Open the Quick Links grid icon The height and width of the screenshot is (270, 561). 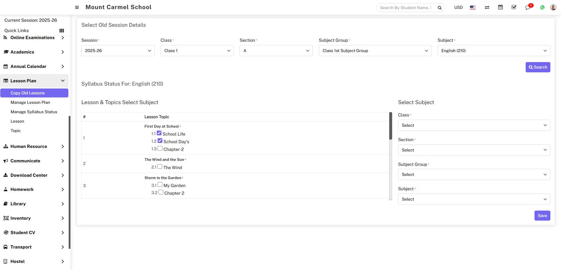click(62, 31)
